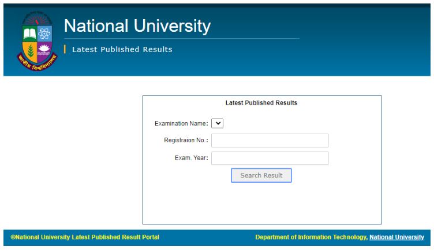Focus the Registration No. input field
This screenshot has height=251, width=434.
pyautogui.click(x=270, y=141)
